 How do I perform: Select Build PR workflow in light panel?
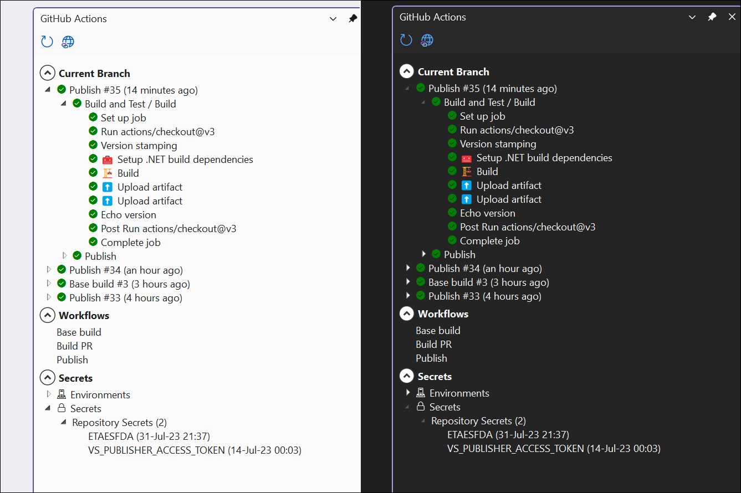click(75, 346)
